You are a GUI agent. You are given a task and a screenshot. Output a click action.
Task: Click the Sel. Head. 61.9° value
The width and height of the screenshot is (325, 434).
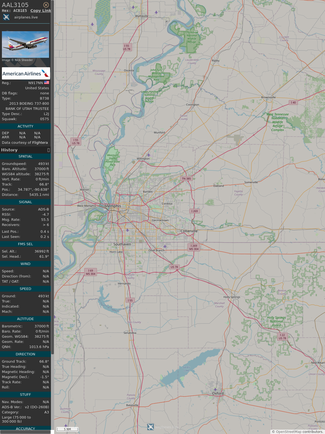(44, 257)
